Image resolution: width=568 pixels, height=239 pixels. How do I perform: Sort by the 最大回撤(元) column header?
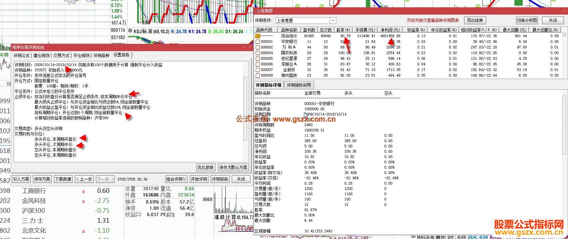pyautogui.click(x=514, y=30)
